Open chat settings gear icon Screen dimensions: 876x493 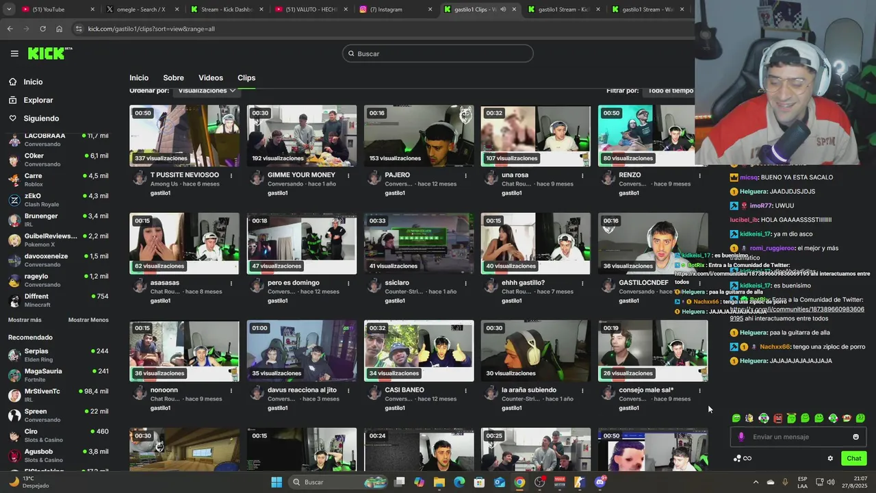pyautogui.click(x=830, y=459)
